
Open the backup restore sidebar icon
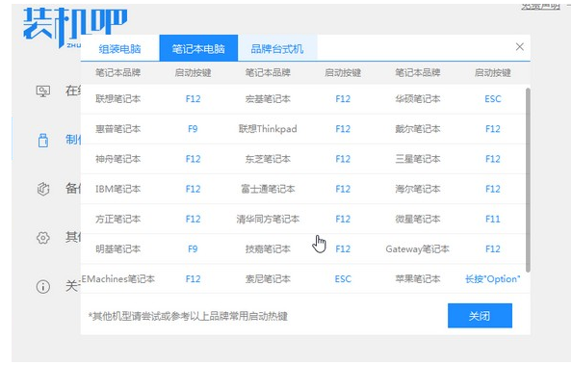(x=43, y=189)
